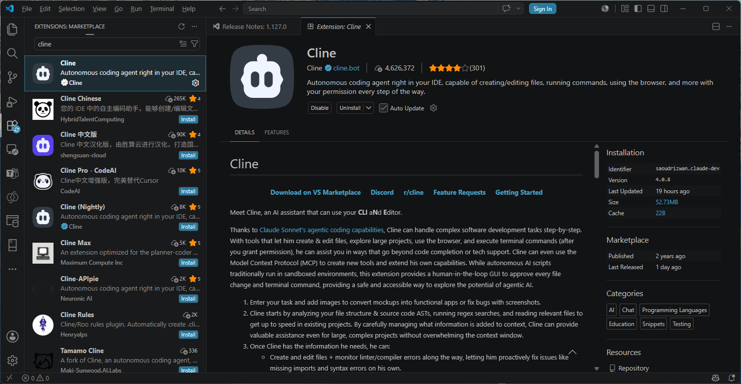Open the cline.bot publisher link
The width and height of the screenshot is (741, 384).
346,68
